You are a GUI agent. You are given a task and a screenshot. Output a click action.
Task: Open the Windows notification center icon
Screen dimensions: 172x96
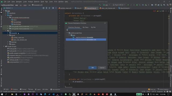(x=169, y=94)
